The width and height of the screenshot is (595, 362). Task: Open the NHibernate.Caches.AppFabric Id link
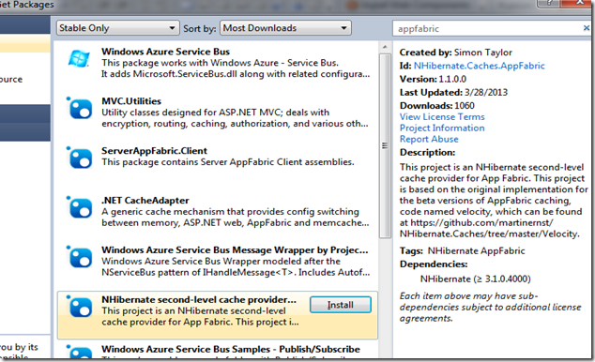pyautogui.click(x=479, y=66)
